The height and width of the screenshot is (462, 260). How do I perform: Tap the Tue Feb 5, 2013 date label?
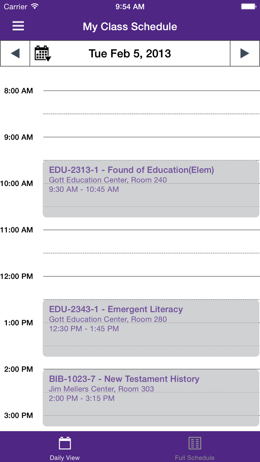(x=130, y=54)
